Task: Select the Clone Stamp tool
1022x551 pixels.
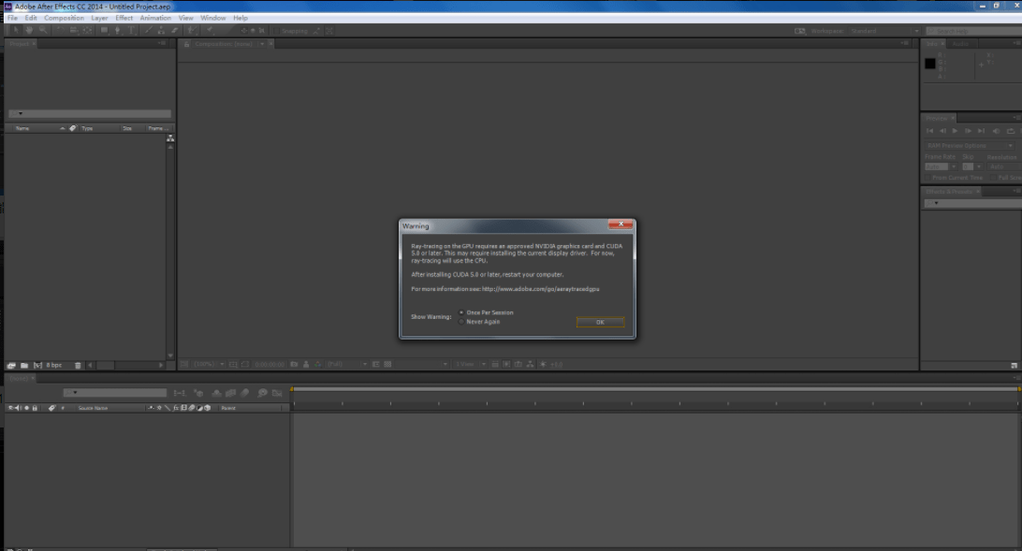Action: tap(161, 31)
